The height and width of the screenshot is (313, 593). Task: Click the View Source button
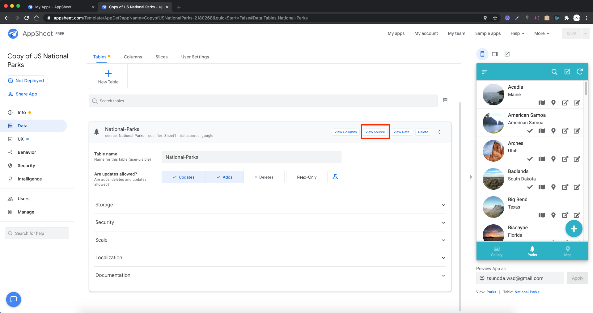coord(375,132)
